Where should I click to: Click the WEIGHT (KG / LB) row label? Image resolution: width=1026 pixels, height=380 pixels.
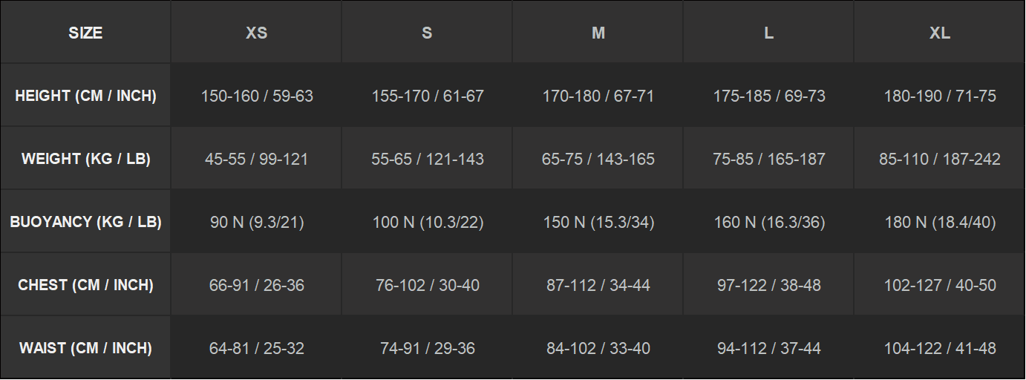tap(85, 159)
